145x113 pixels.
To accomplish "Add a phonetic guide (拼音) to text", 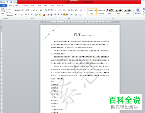I will [49, 10].
